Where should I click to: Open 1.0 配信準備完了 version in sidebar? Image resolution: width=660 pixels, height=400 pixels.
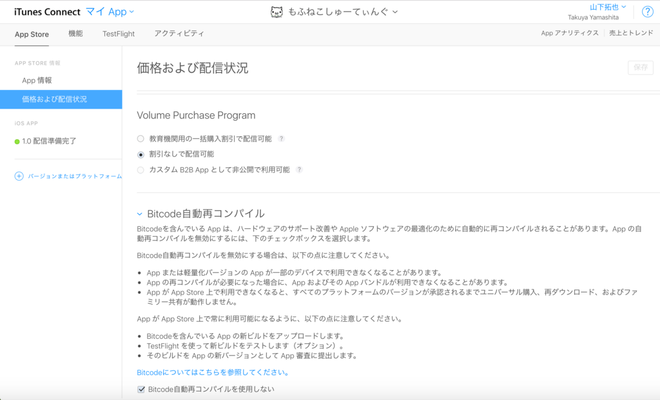click(x=49, y=141)
